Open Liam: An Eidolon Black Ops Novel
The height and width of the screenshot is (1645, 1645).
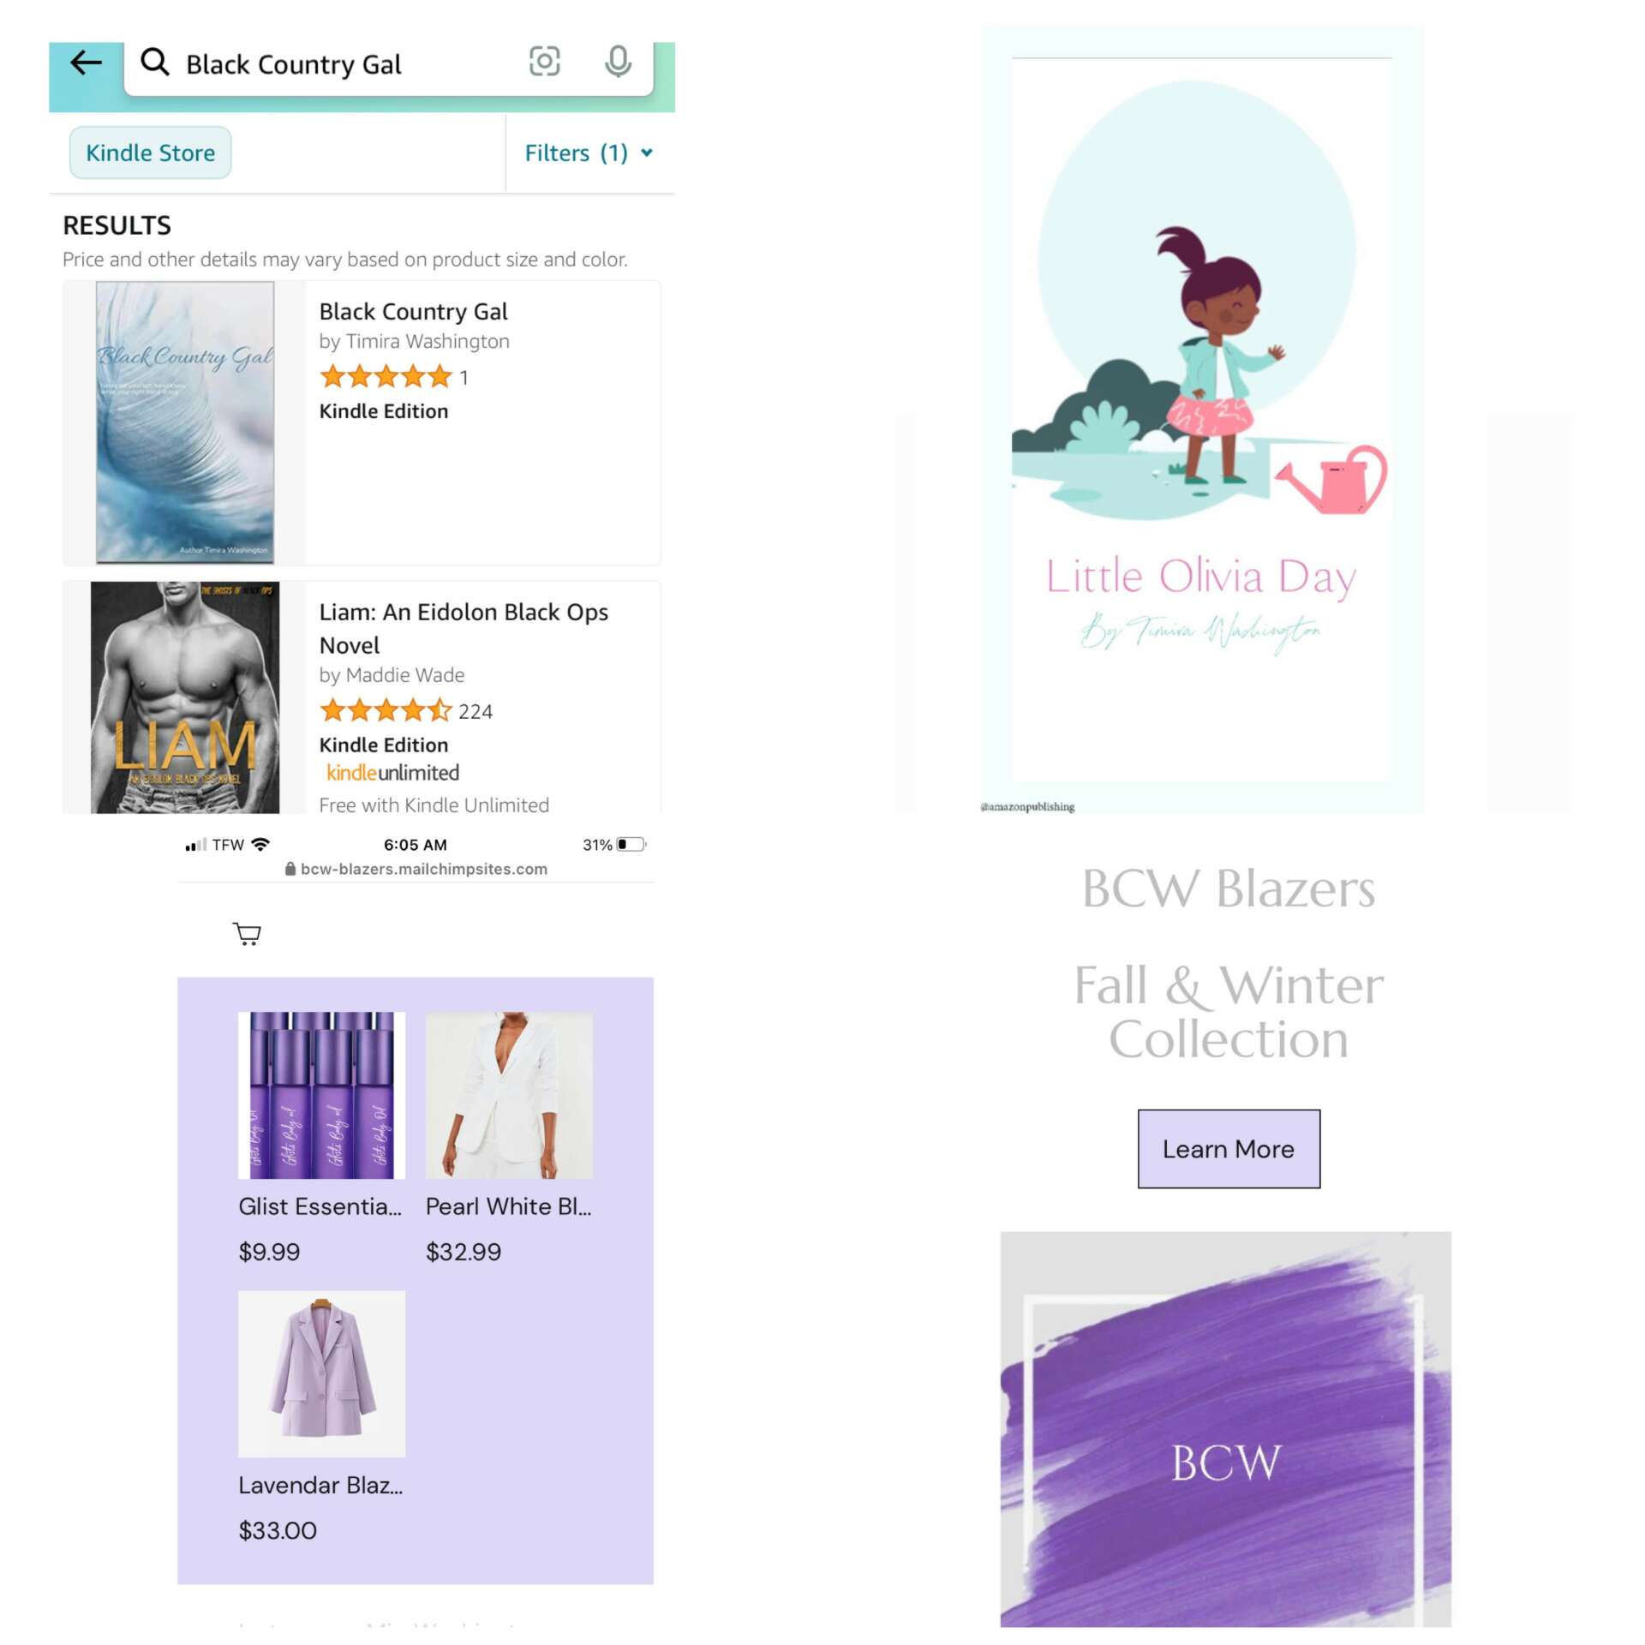[x=464, y=628]
